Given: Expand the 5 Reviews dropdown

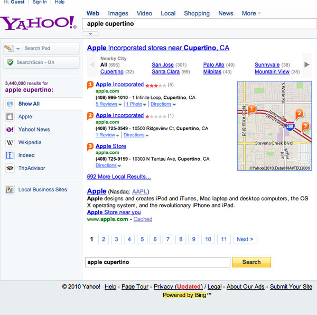Looking at the screenshot, I should (109, 105).
